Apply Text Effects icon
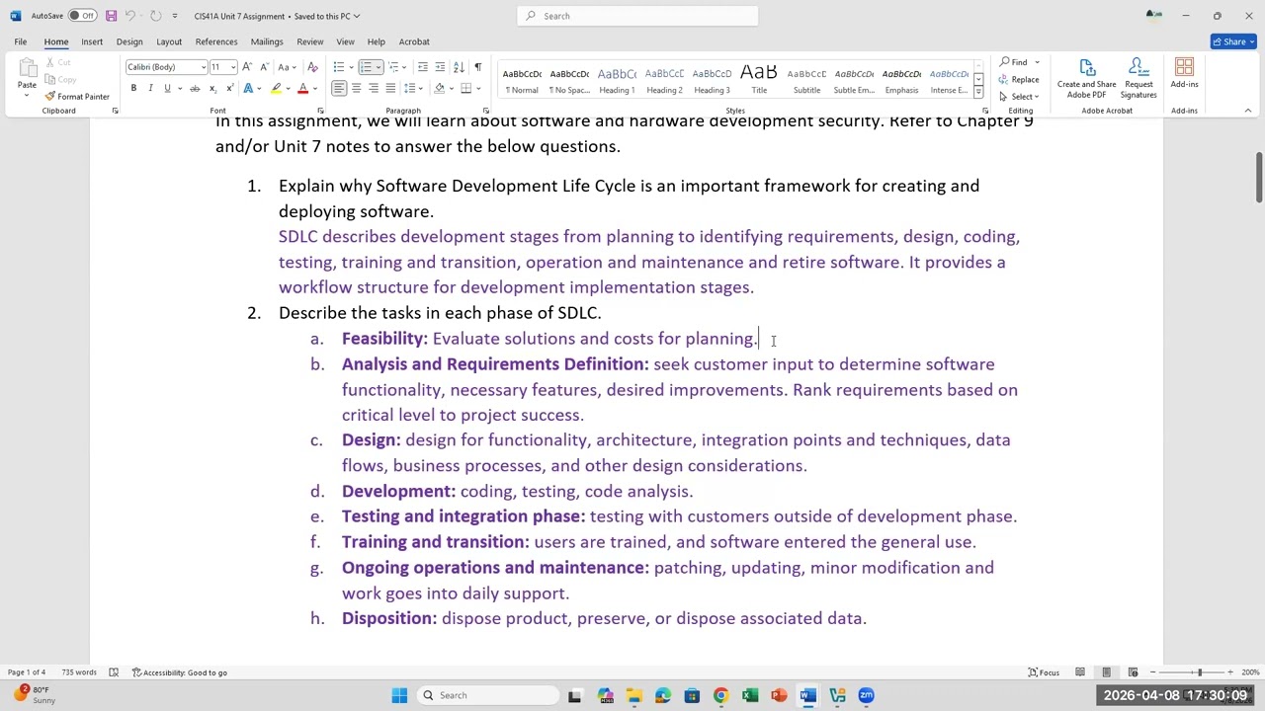The image size is (1265, 711). [x=247, y=88]
